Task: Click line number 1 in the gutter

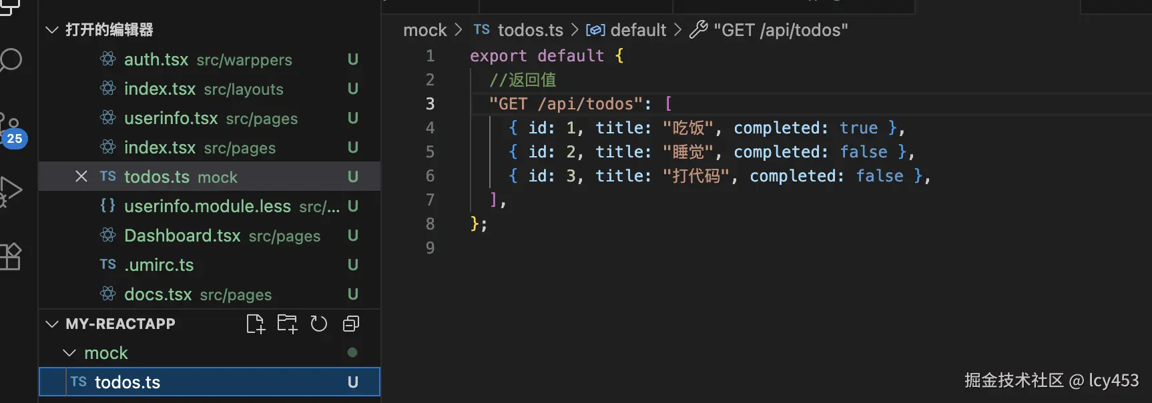Action: coord(430,55)
